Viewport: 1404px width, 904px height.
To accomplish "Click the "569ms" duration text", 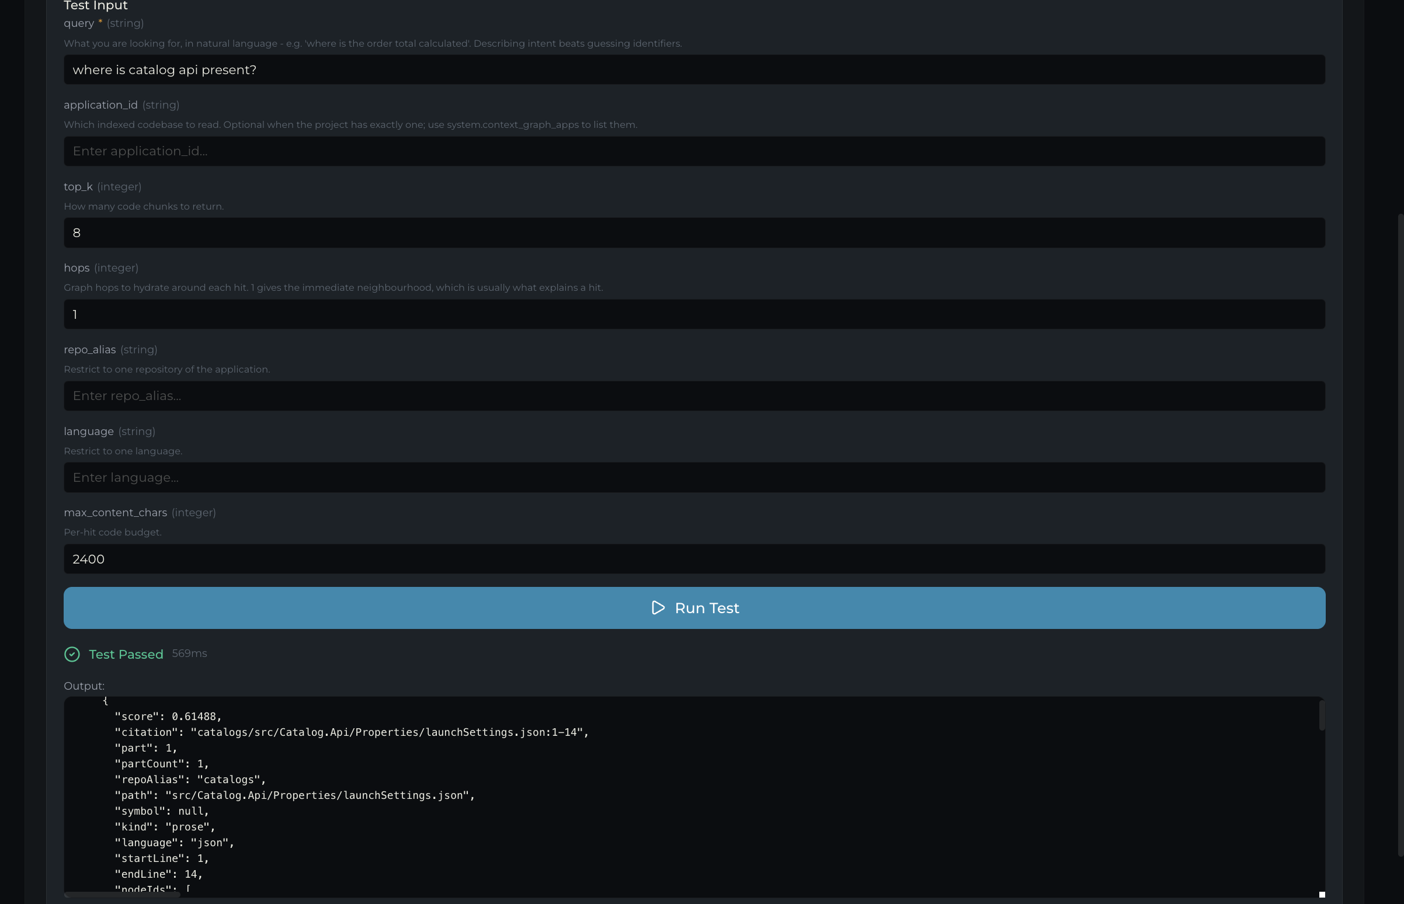I will (x=189, y=653).
